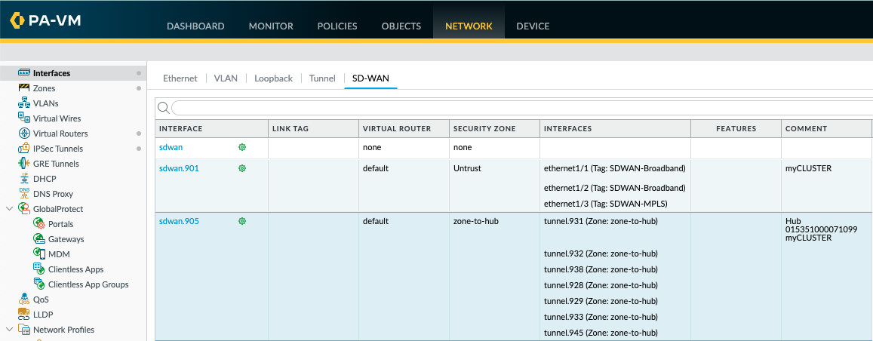Go to the POLICIES menu
The height and width of the screenshot is (341, 873).
pos(337,26)
